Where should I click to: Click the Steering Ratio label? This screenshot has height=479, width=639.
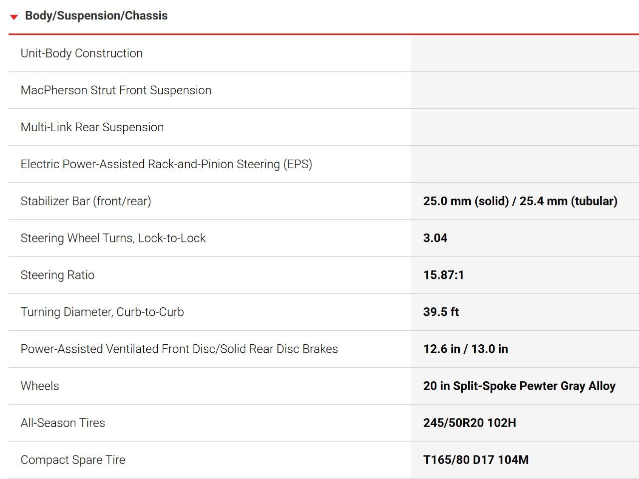tap(57, 275)
